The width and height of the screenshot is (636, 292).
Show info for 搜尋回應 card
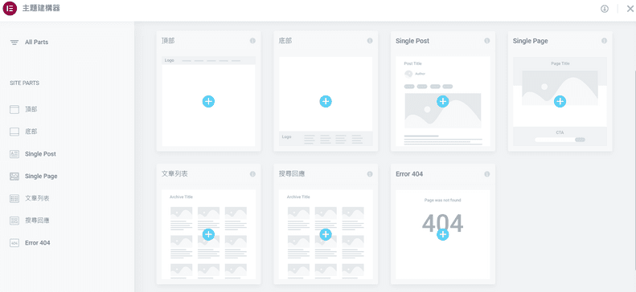click(370, 174)
